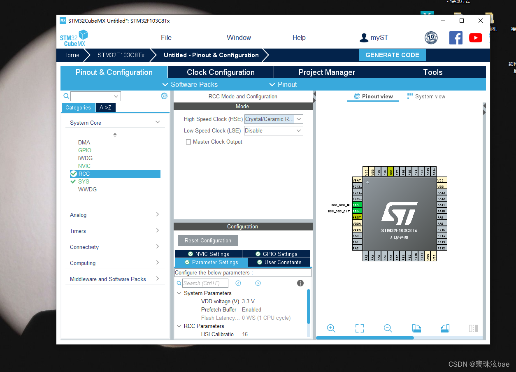The width and height of the screenshot is (516, 372).
Task: Expand the Computing category
Action: click(158, 262)
